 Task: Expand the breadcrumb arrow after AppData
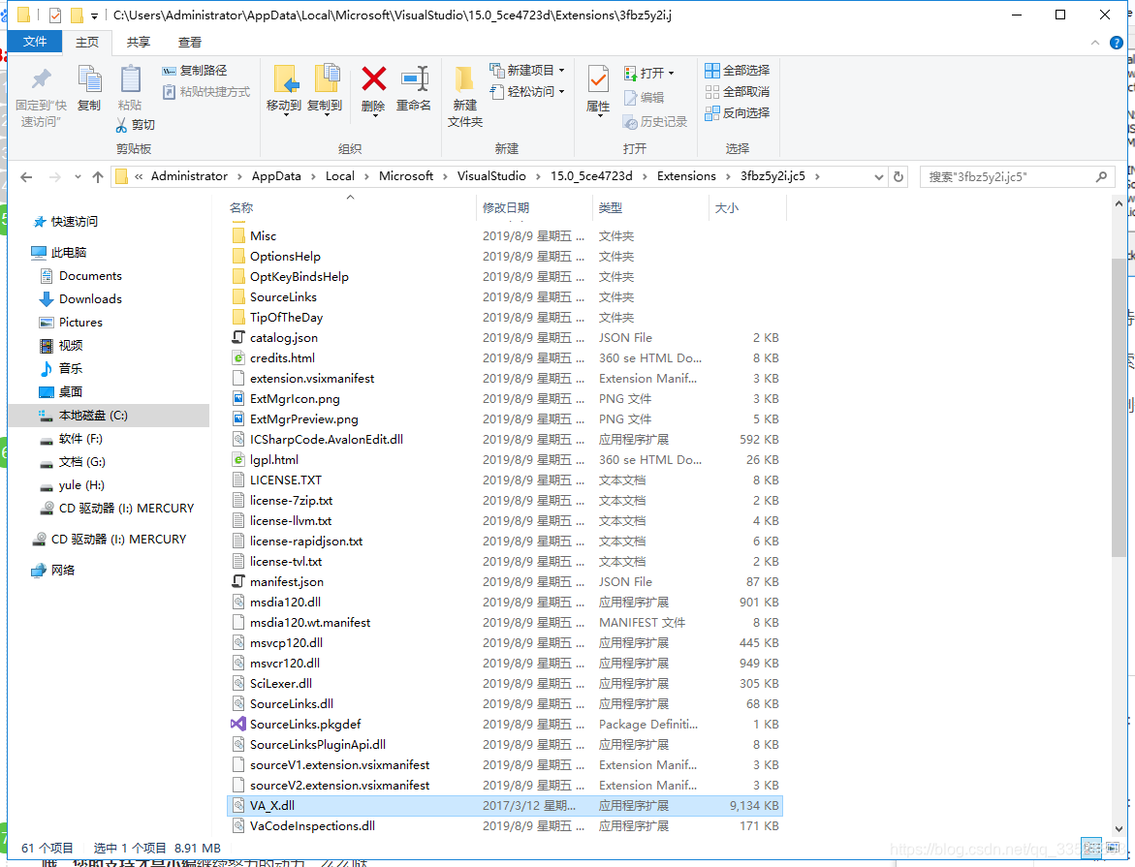[x=313, y=176]
